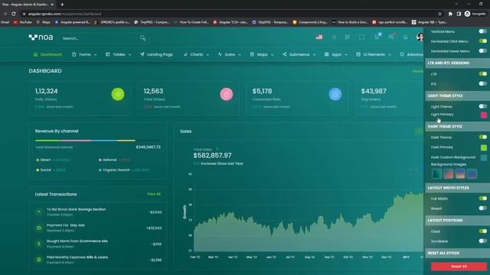This screenshot has height=275, width=490.
Task: Click the blue Conversion Rate circle icon
Action: [335, 94]
